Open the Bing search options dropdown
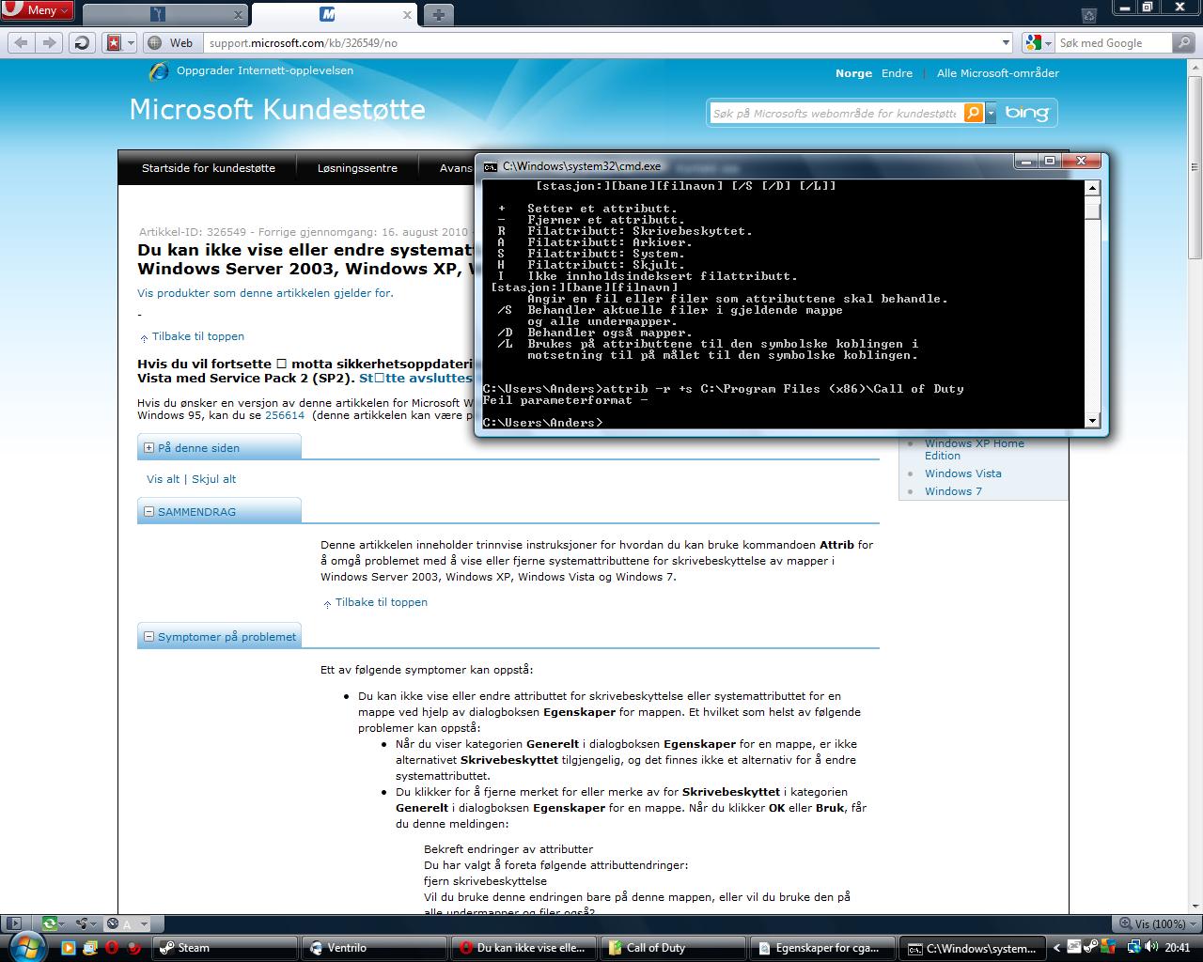This screenshot has width=1203, height=962. coord(991,113)
